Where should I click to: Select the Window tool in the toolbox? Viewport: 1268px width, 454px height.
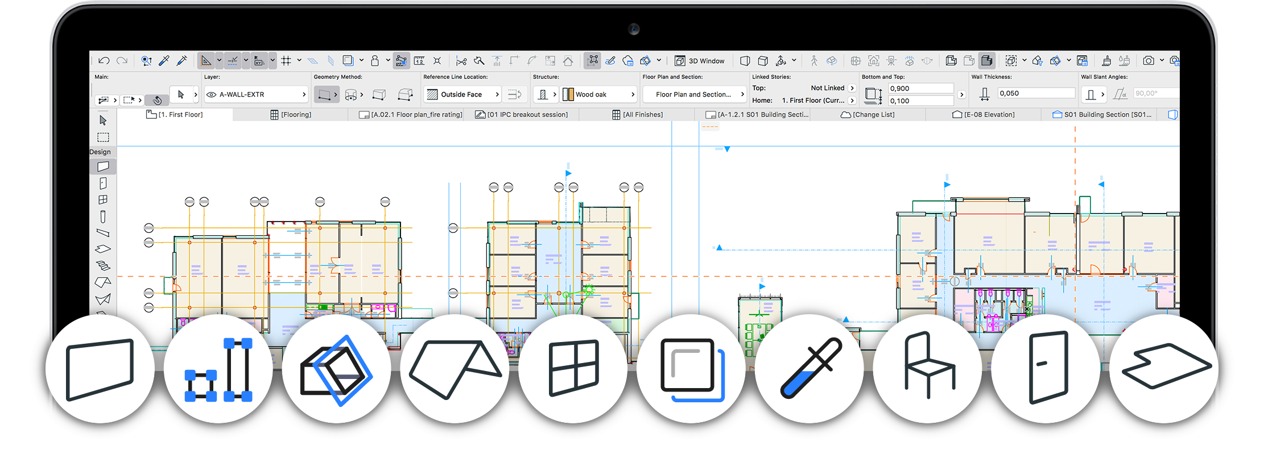[x=103, y=199]
